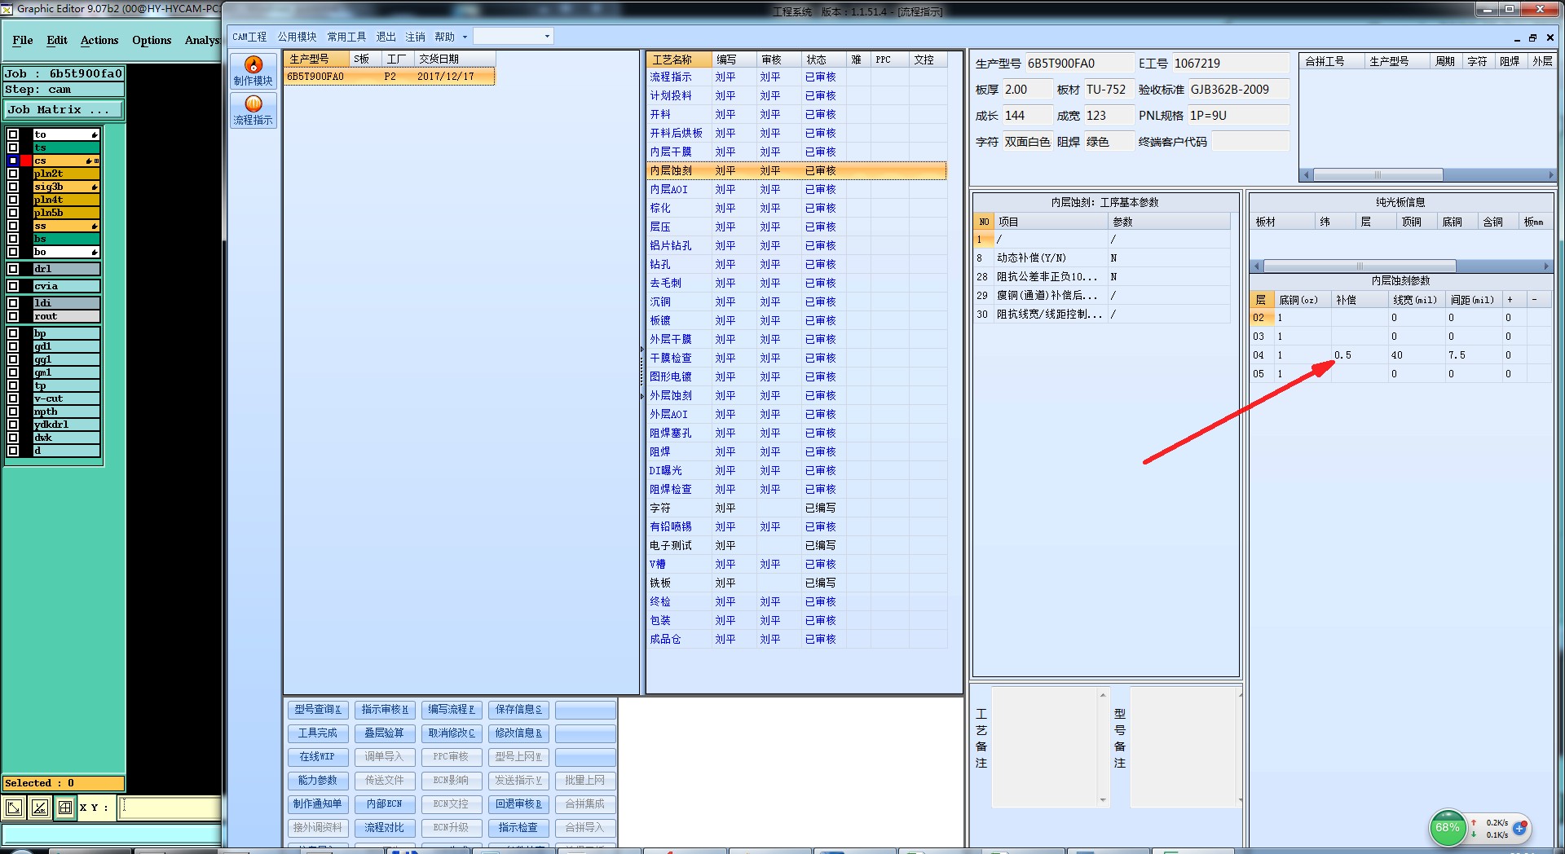This screenshot has width=1565, height=854.
Task: Open the Edit menu in Graphic Editor
Action: 57,40
